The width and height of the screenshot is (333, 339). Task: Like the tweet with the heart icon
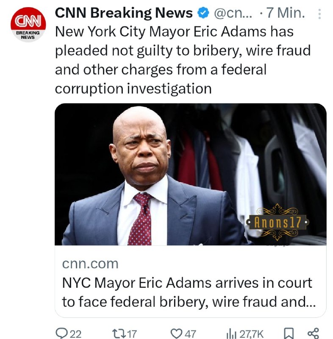176,333
